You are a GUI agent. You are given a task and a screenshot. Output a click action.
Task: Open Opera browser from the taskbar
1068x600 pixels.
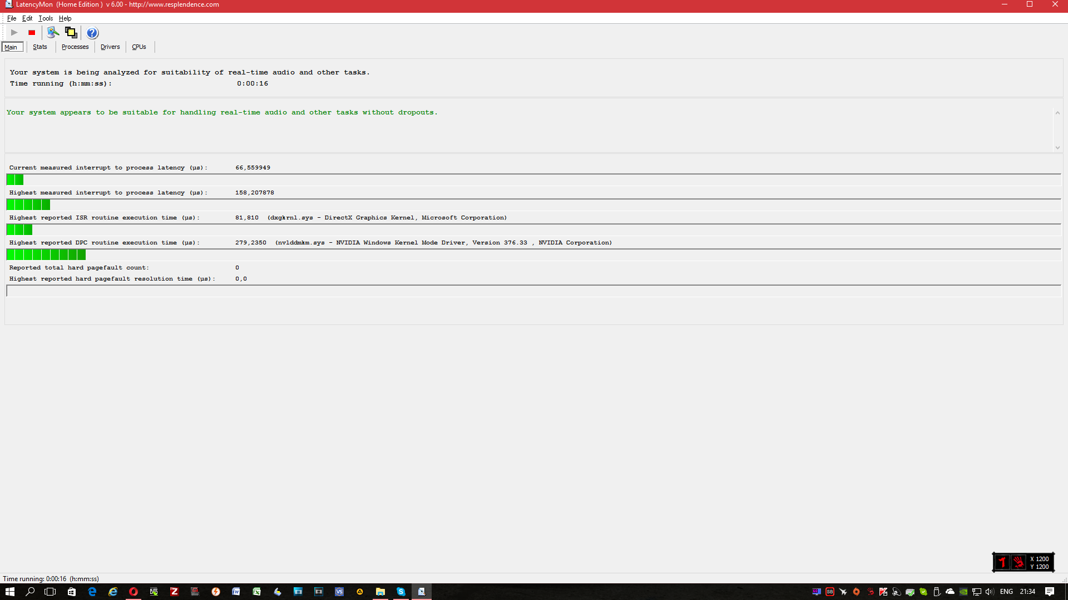point(133,592)
